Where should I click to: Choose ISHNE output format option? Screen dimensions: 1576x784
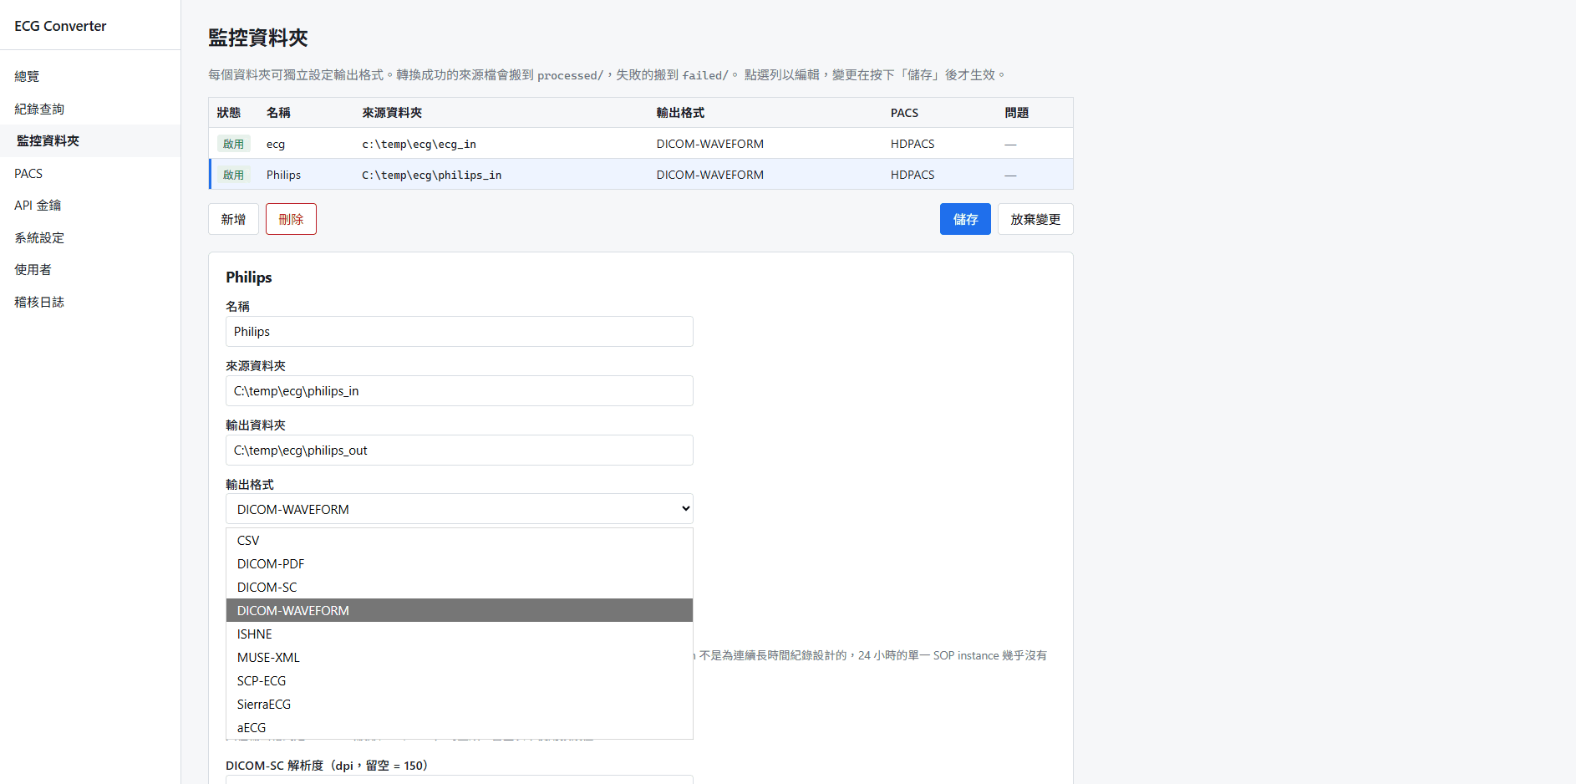click(x=460, y=634)
